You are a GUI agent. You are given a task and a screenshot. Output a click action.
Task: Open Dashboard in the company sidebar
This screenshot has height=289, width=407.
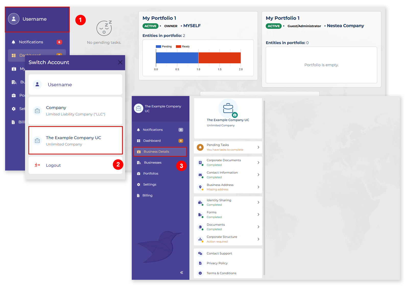click(x=161, y=141)
